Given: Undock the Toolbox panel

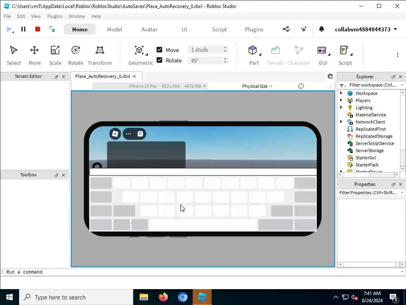Looking at the screenshot, I should [56, 175].
